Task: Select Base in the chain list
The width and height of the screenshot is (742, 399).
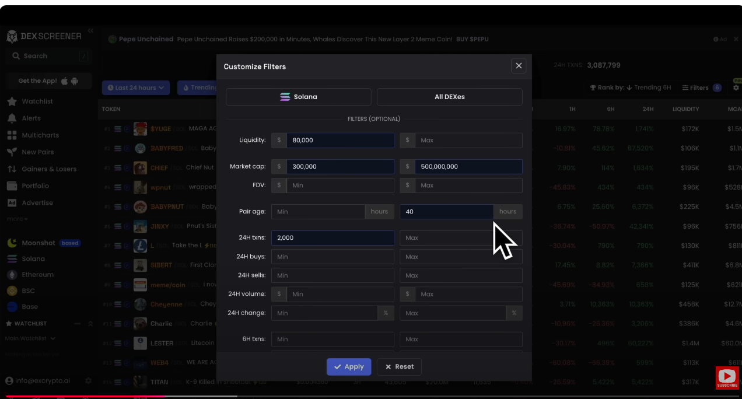Action: [x=30, y=307]
